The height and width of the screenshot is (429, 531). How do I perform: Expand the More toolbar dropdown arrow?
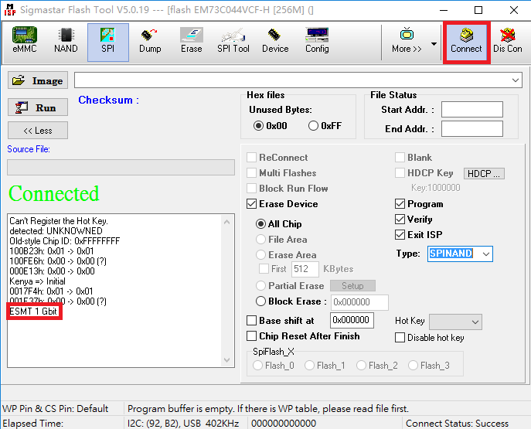[434, 44]
